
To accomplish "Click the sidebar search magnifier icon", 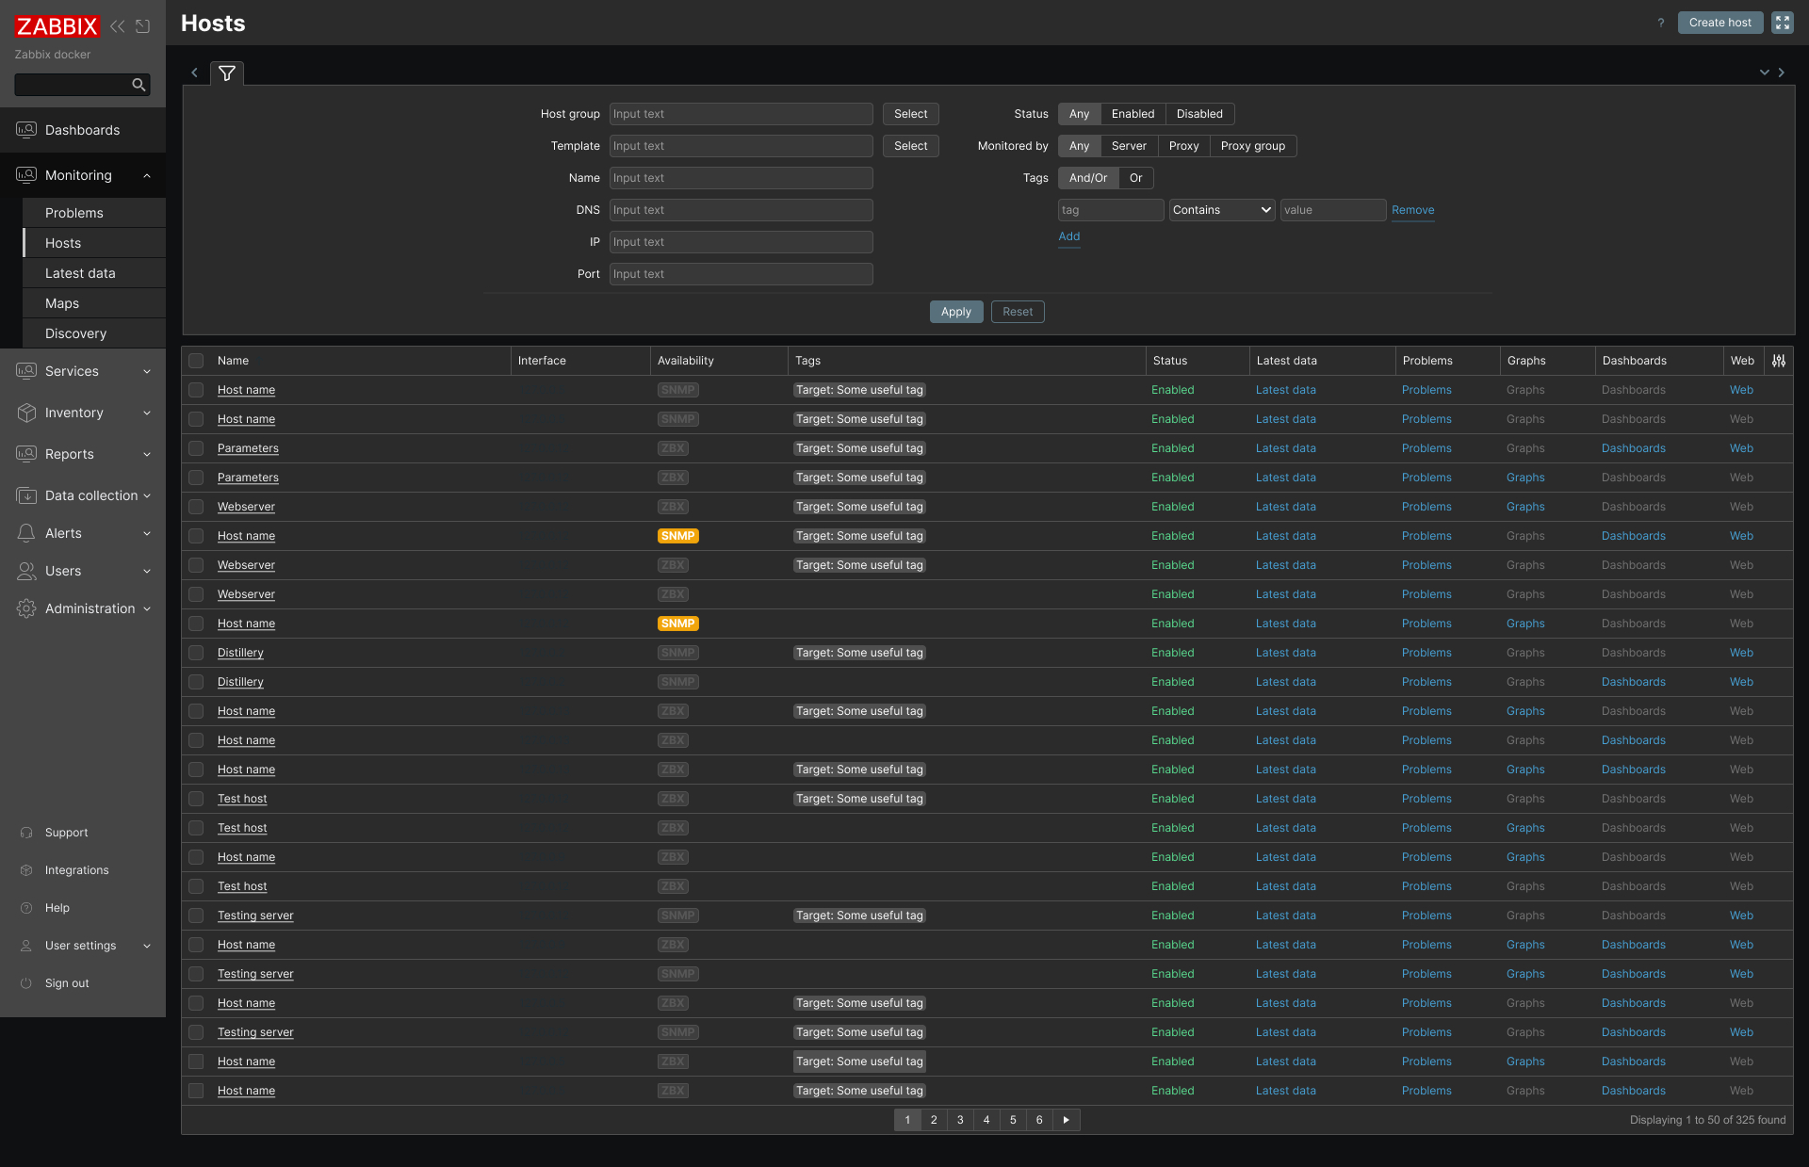I will [139, 85].
